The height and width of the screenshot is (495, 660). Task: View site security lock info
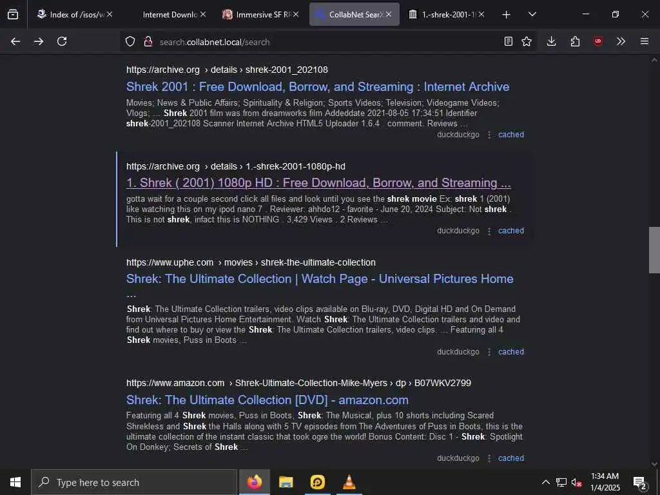pyautogui.click(x=148, y=41)
